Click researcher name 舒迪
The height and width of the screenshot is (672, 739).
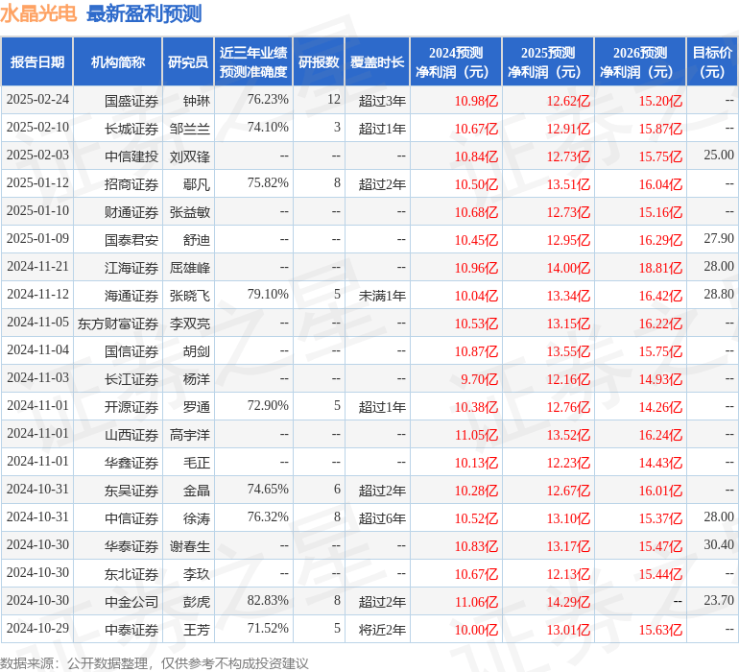(x=197, y=240)
